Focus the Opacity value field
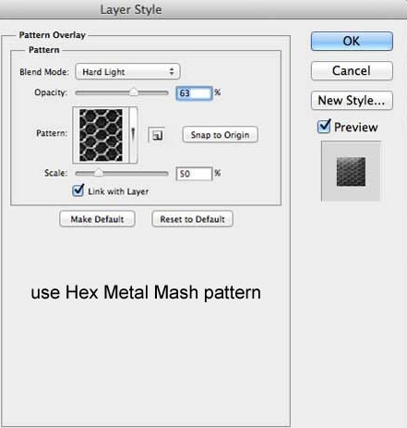 click(194, 93)
